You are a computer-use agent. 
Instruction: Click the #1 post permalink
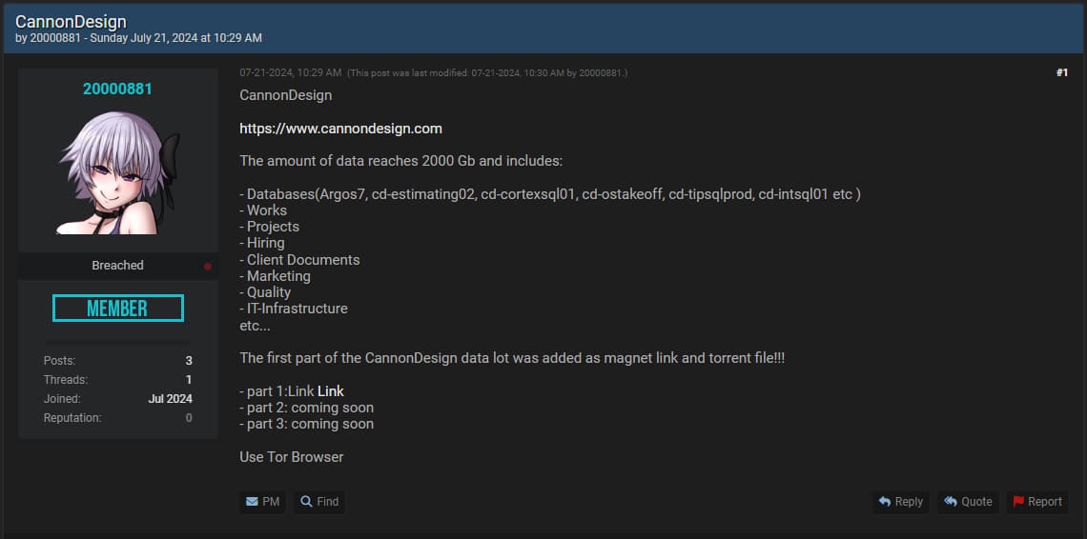click(x=1061, y=72)
